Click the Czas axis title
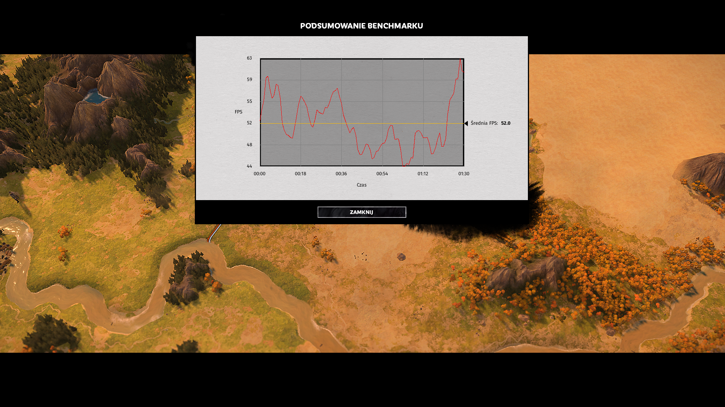This screenshot has height=407, width=725. [361, 185]
